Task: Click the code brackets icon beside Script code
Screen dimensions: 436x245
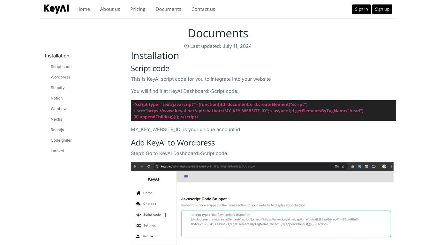Action: pos(138,215)
